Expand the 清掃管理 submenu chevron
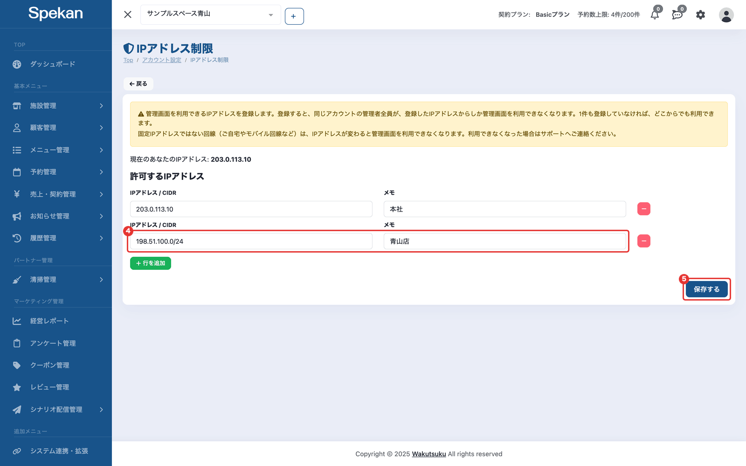746x466 pixels. coord(101,280)
